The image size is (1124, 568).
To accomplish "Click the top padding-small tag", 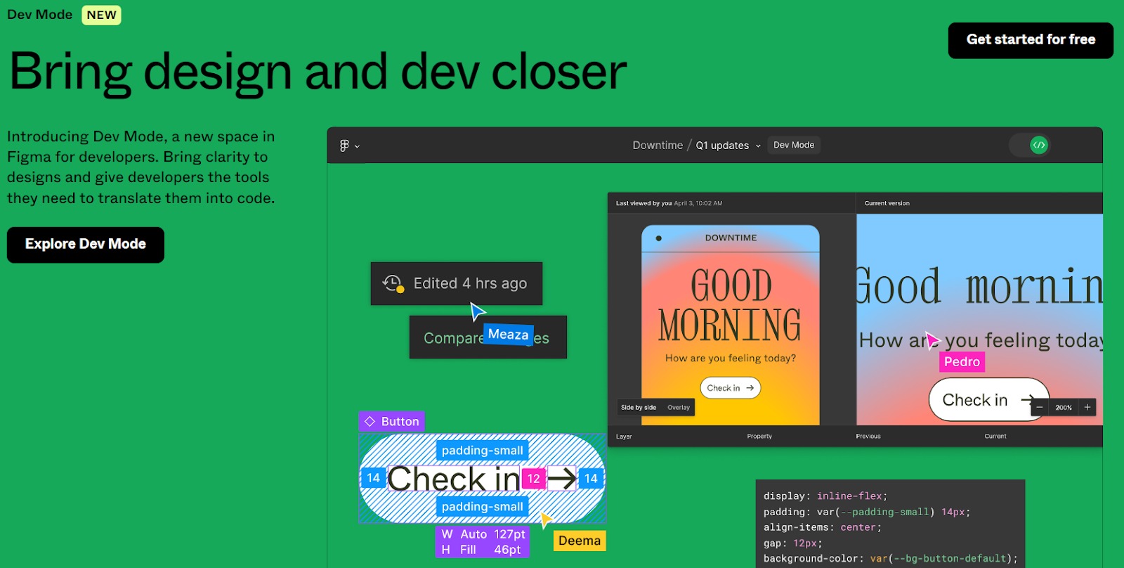I will (482, 450).
